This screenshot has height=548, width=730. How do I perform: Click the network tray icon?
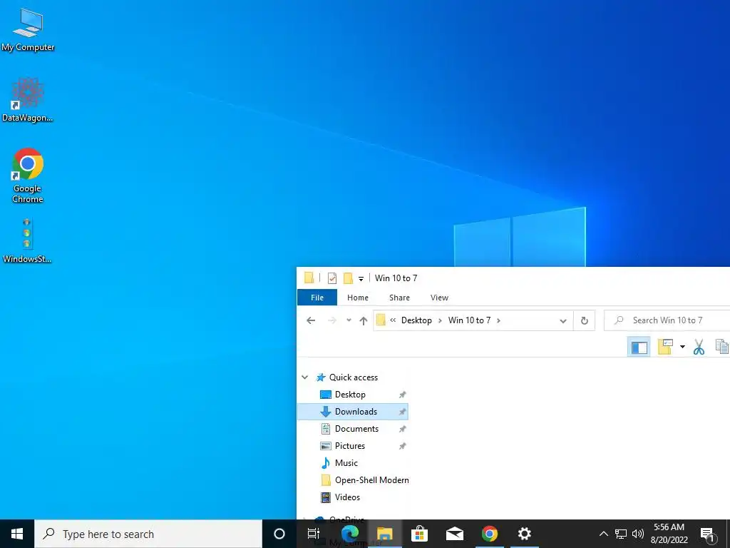click(621, 534)
